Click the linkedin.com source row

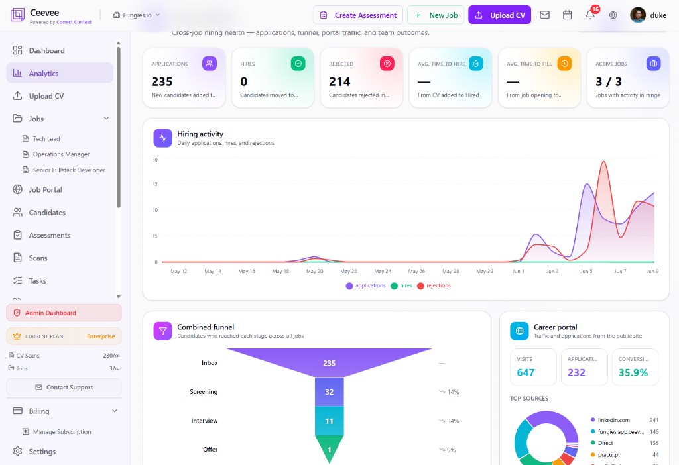(624, 420)
